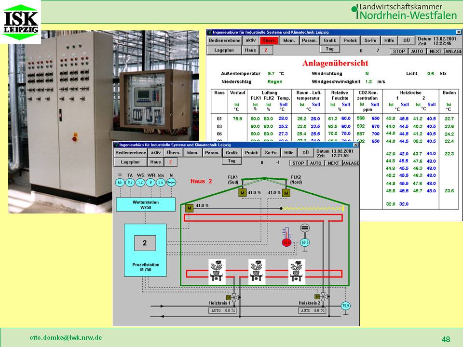463x347 pixels.
Task: Click the Regen precipitation sensor bubble
Action: coord(171,183)
